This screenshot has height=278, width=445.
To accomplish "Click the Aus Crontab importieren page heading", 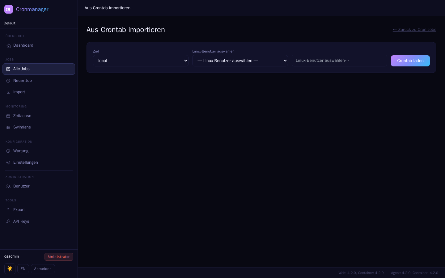I will click(126, 30).
